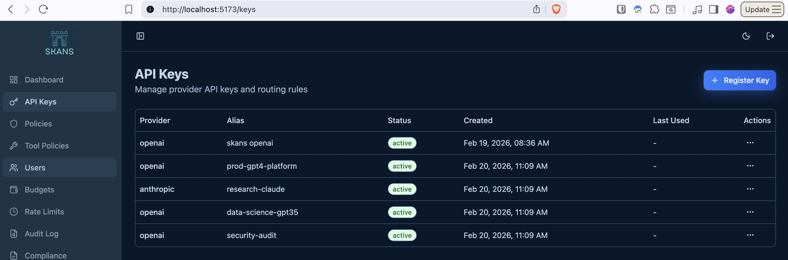Open Budgets section
The height and width of the screenshot is (260, 788).
click(60, 190)
